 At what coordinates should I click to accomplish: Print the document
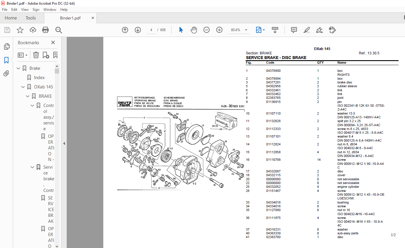pos(45,30)
